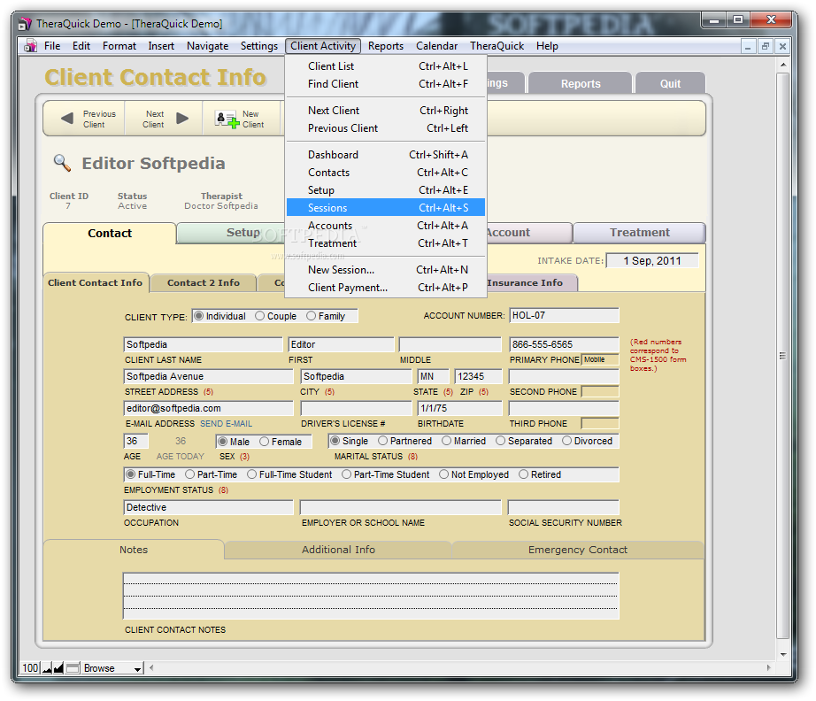
Task: Choose Dashboard menu entry
Action: tap(386, 155)
